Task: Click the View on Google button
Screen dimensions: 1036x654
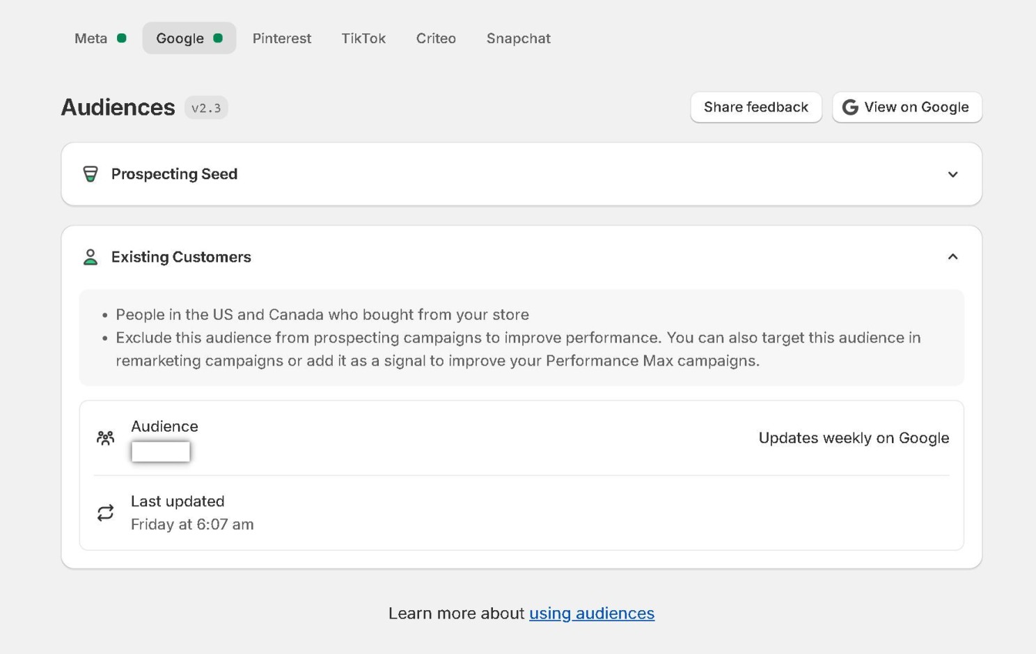Action: pyautogui.click(x=907, y=107)
